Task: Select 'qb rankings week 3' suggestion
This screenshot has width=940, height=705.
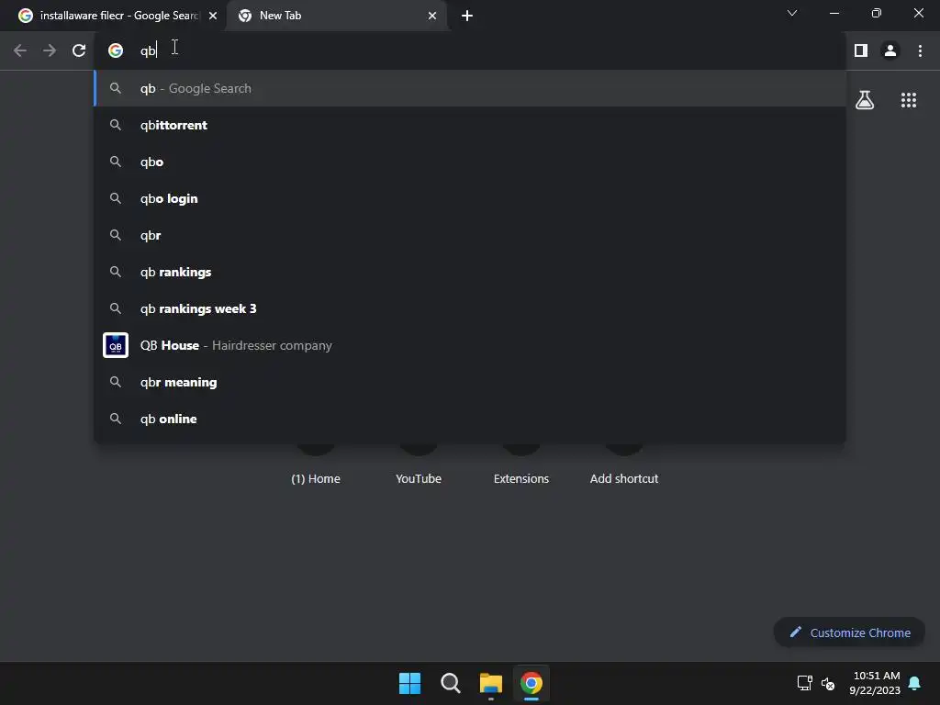Action: click(470, 308)
